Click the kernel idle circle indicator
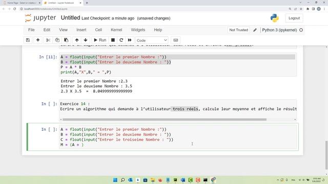Viewport: 328px width, 184px height. (301, 30)
